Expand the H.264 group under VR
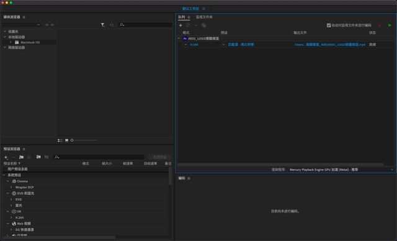 [11, 217]
